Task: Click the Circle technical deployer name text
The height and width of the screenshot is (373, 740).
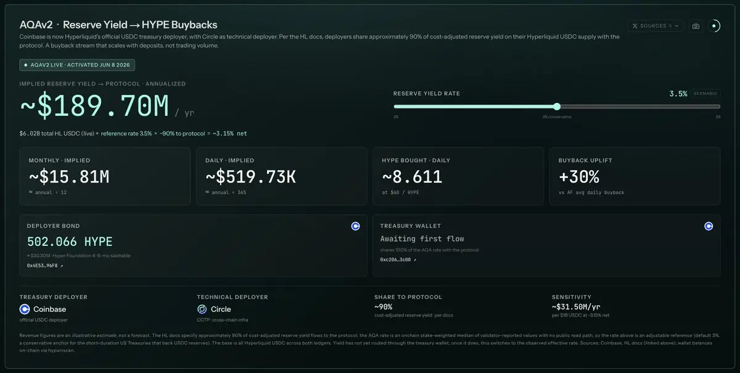Action: point(221,309)
